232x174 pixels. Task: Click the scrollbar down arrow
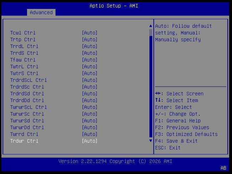pos(151,141)
